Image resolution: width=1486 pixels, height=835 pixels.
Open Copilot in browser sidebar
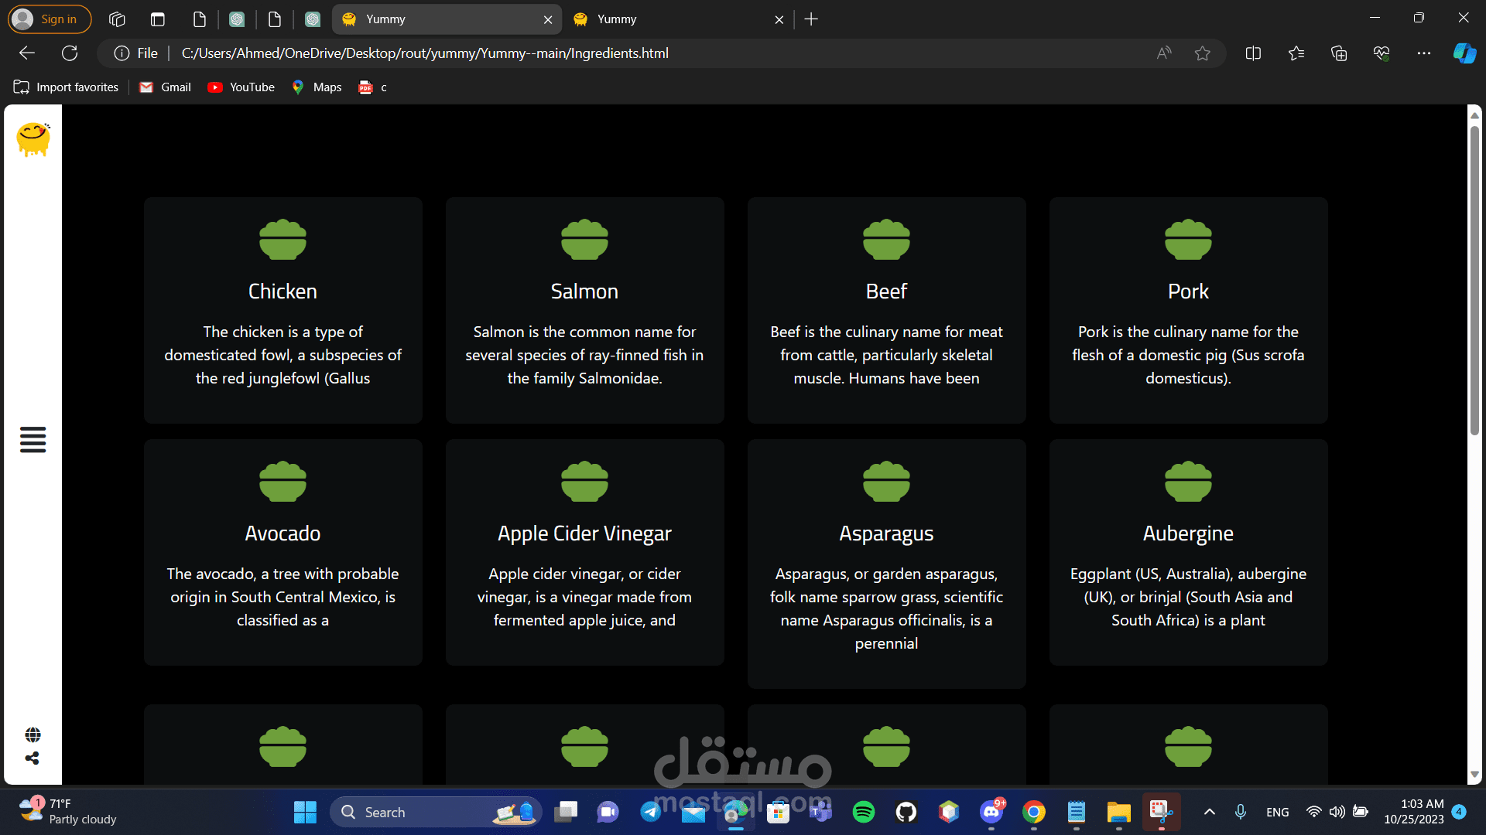pos(1464,53)
